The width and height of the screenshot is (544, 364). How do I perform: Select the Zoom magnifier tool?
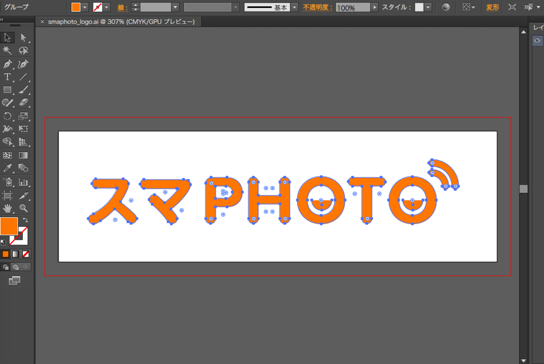[x=23, y=208]
